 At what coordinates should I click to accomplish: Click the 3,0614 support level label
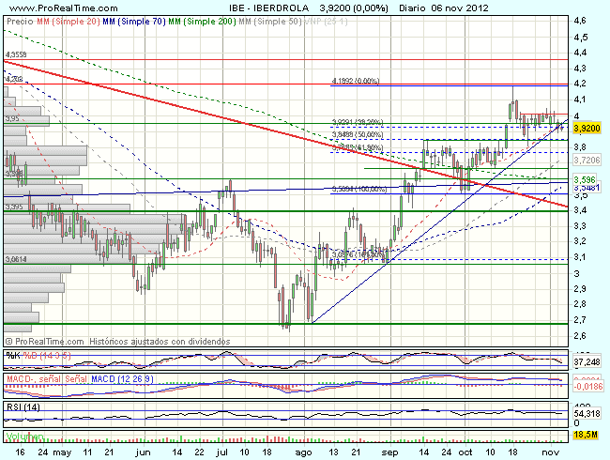point(16,259)
